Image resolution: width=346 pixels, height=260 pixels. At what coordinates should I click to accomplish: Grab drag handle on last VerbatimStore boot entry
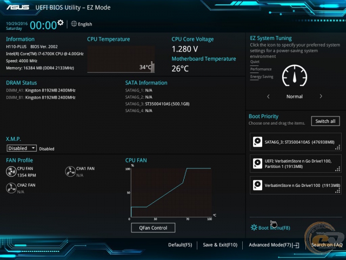(337, 191)
